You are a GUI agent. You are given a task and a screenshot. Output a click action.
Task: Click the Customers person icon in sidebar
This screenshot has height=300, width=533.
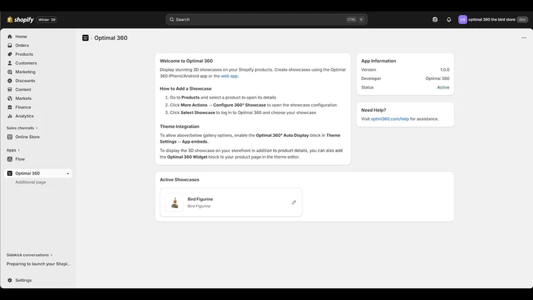[10, 63]
